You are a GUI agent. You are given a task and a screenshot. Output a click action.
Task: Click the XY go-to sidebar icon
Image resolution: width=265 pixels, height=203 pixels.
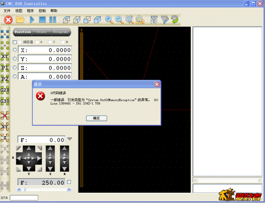pyautogui.click(x=5, y=56)
